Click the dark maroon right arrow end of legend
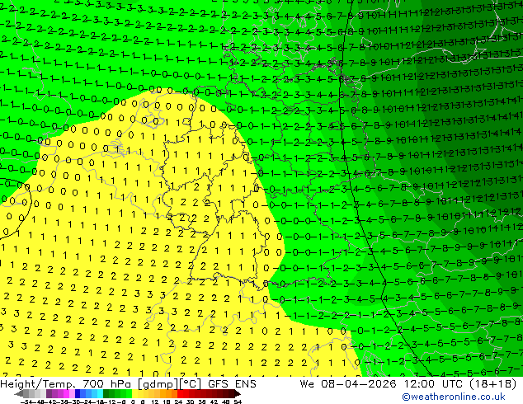This screenshot has width=523, height=404. tap(237, 393)
